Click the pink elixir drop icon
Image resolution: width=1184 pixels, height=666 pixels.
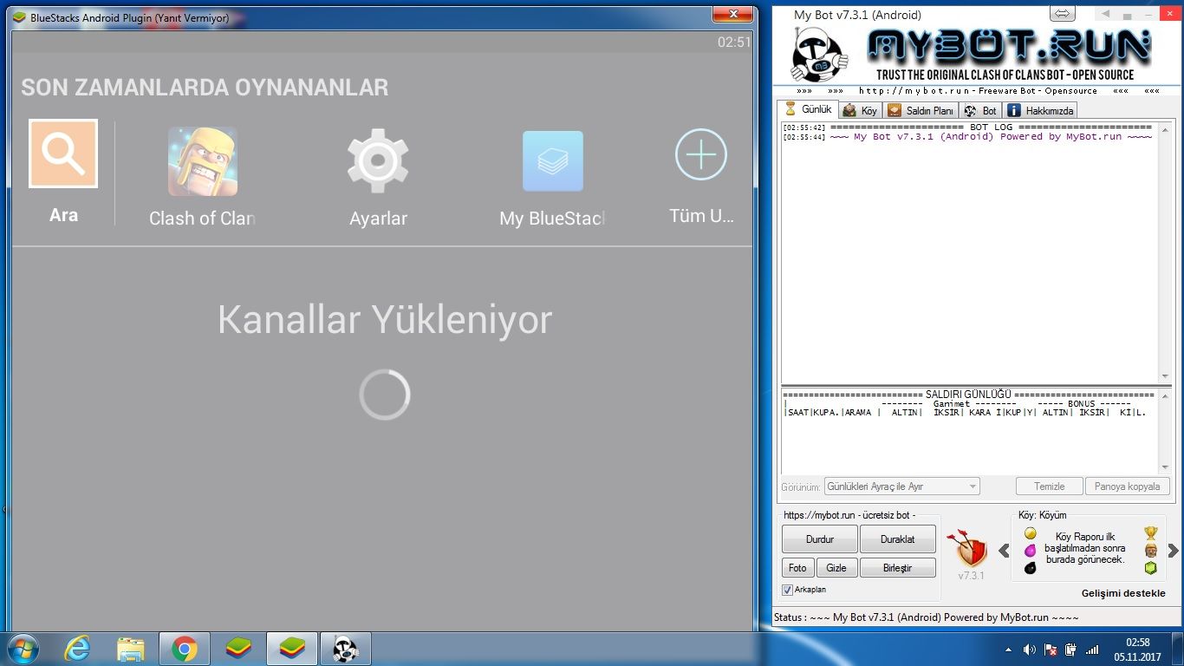(1031, 551)
